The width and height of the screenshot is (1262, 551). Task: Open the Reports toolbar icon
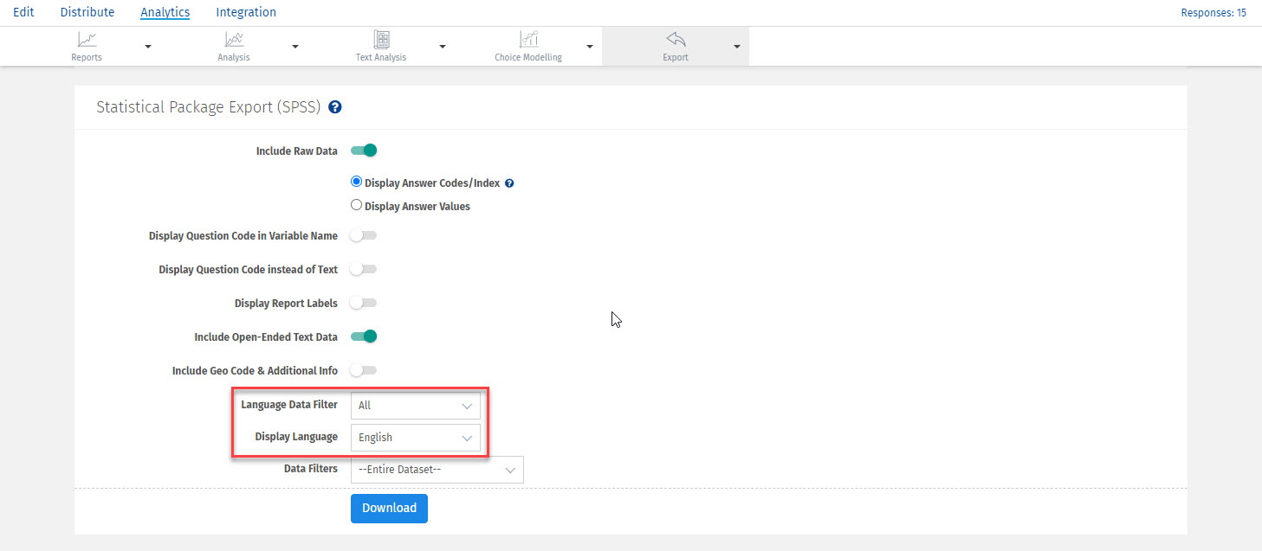pyautogui.click(x=87, y=40)
